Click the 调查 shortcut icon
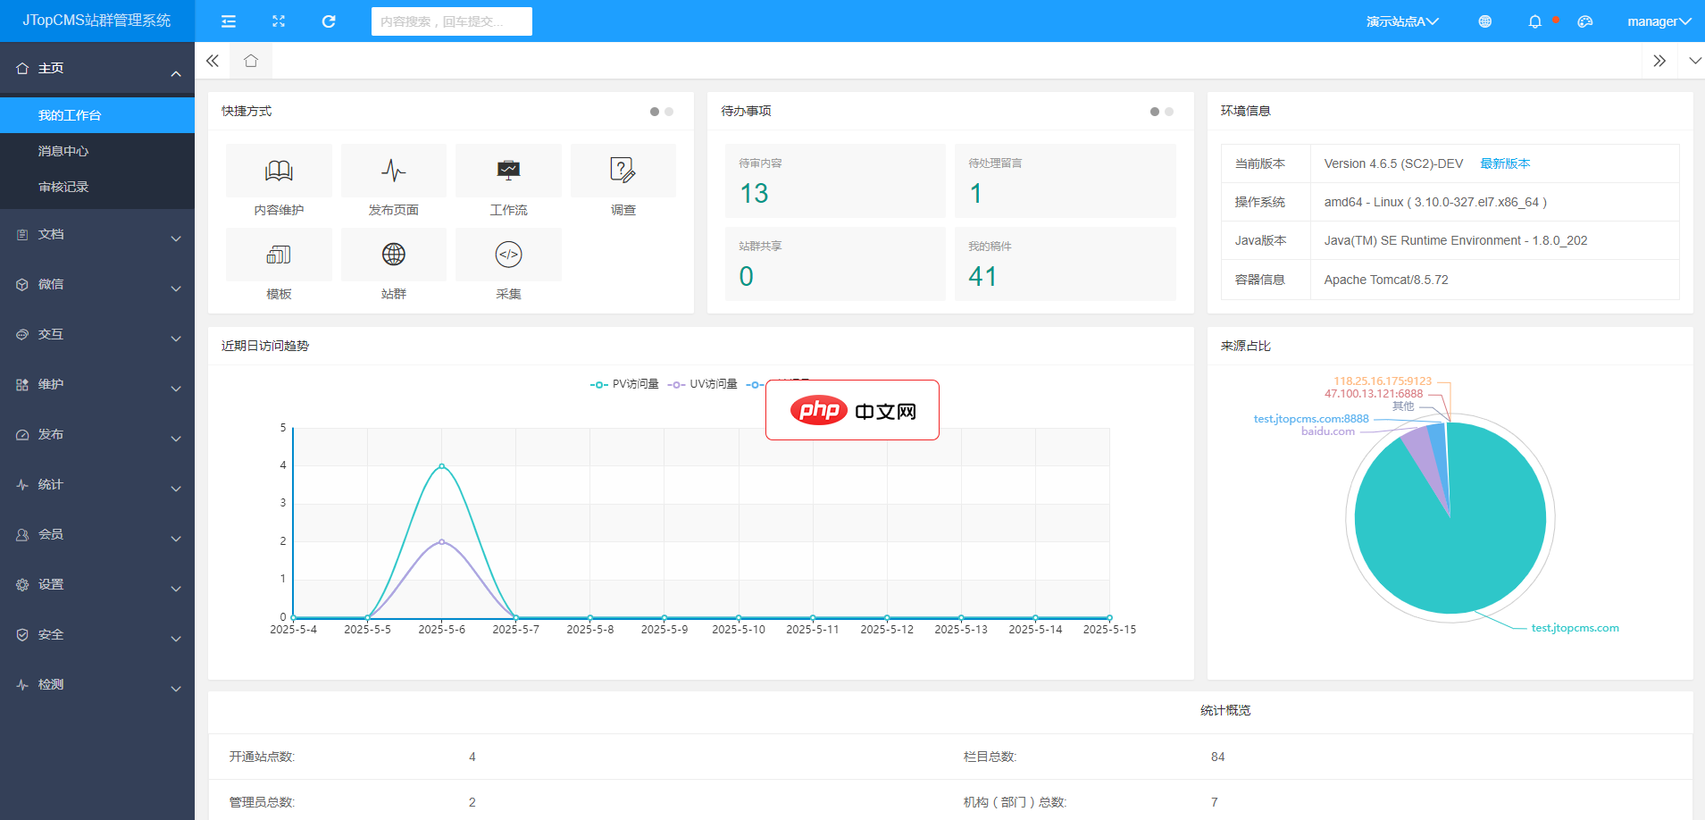Screen dimensions: 1705x820 623,171
